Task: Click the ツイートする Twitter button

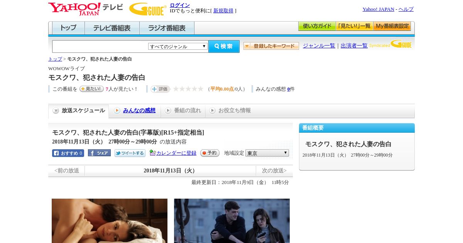Action: (x=130, y=153)
